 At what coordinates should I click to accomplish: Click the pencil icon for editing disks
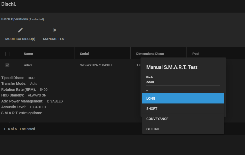(x=20, y=30)
